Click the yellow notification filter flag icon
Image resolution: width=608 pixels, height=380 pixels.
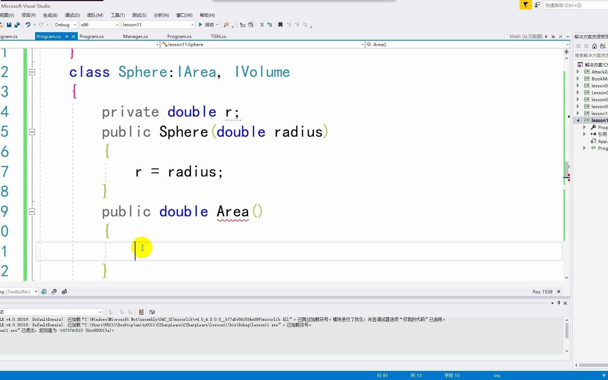(x=525, y=5)
